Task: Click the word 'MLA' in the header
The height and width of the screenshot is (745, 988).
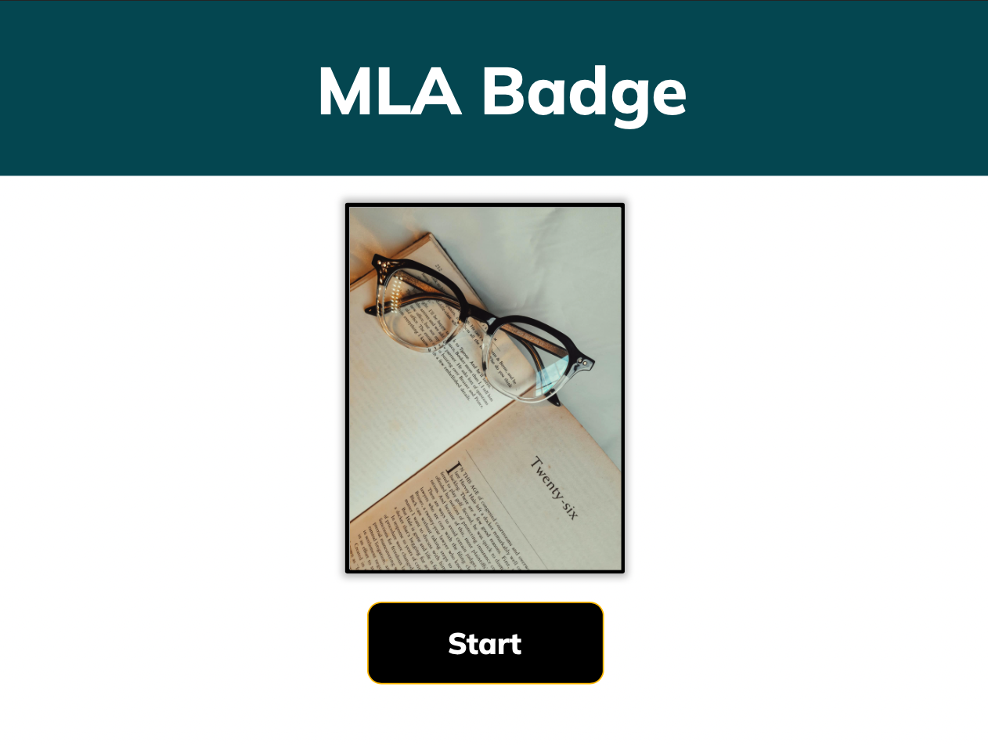Action: tap(389, 91)
